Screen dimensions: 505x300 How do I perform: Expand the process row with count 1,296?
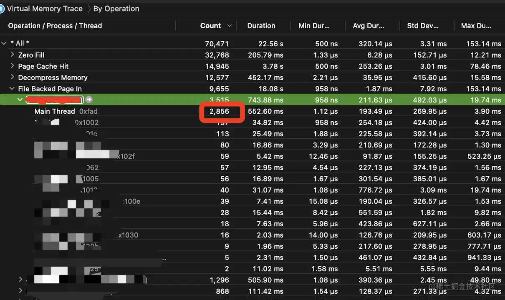tap(20, 279)
